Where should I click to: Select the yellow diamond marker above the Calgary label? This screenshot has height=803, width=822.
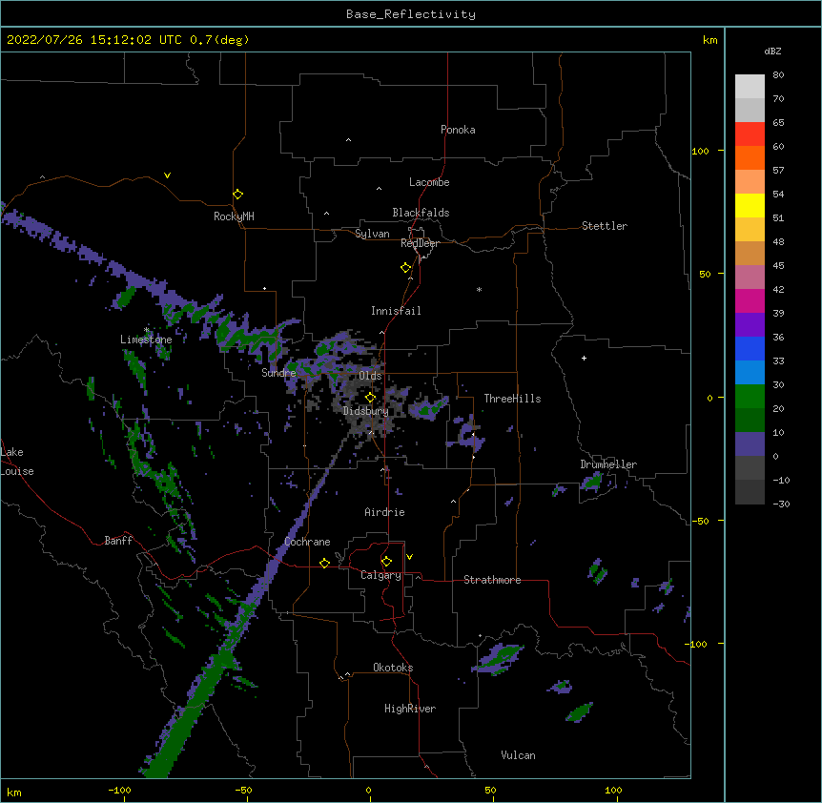[x=386, y=562]
